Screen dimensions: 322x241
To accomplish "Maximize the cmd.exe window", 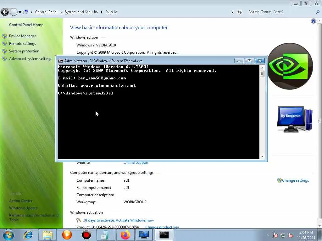I will coord(249,61).
